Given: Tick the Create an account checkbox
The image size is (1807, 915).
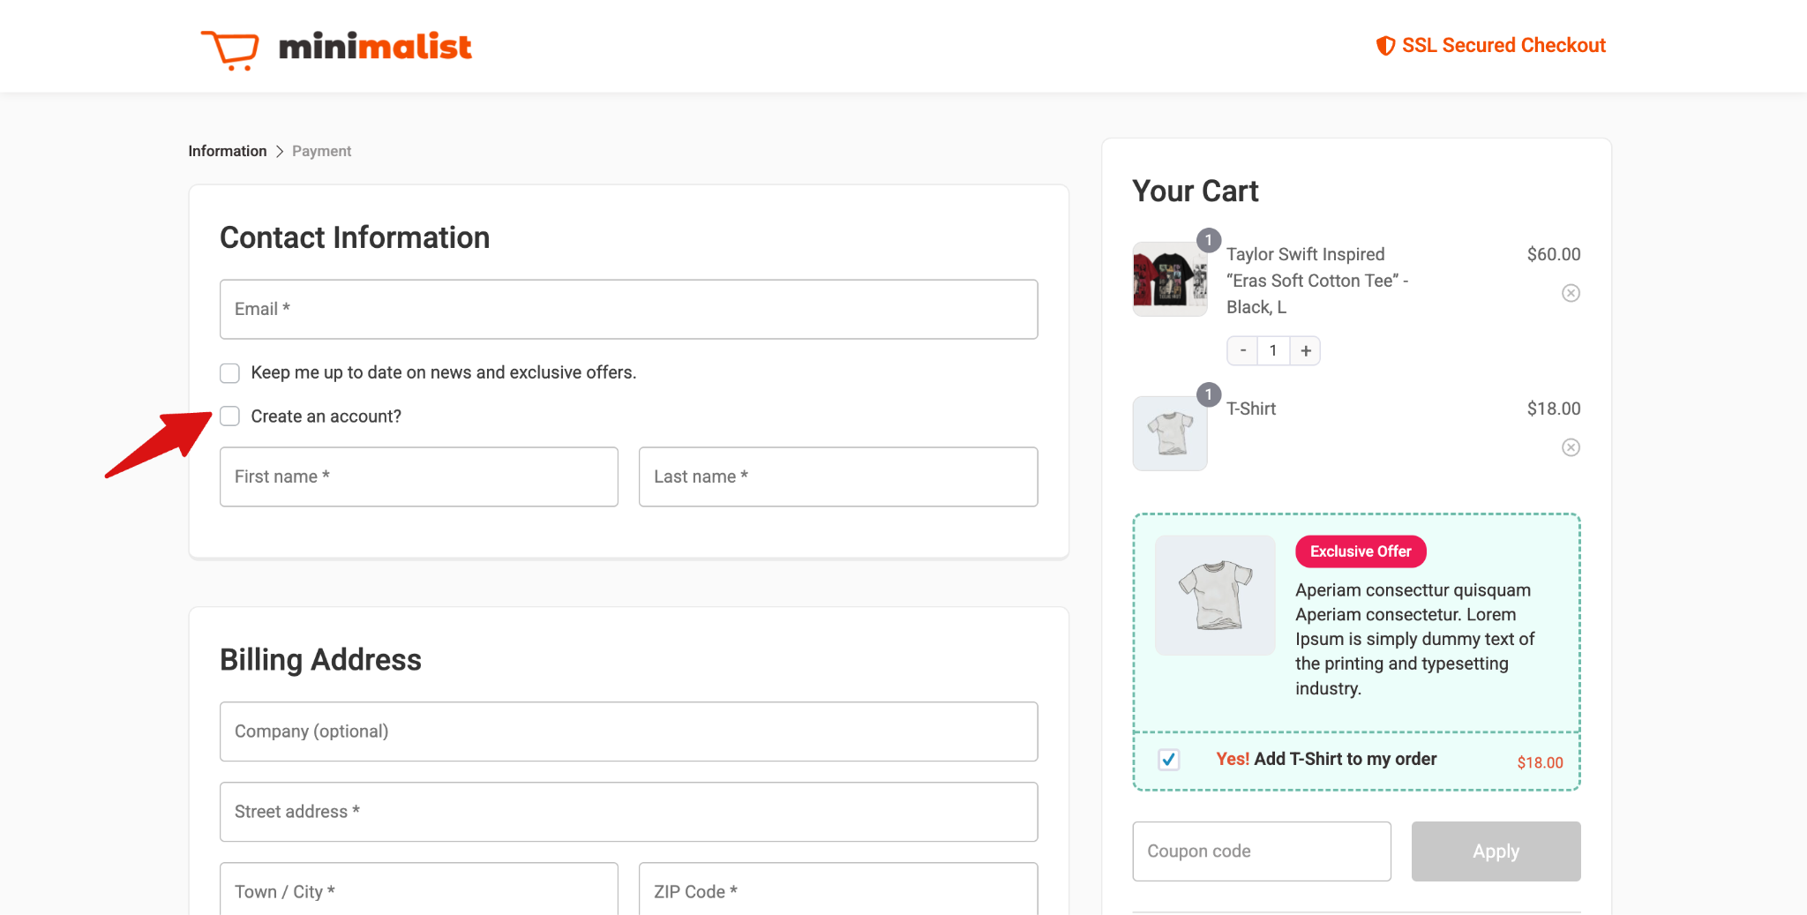Looking at the screenshot, I should click(x=229, y=416).
